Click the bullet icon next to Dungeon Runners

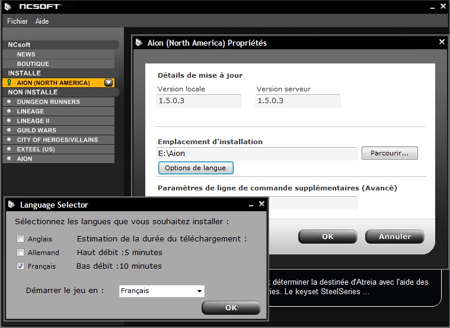coord(9,102)
